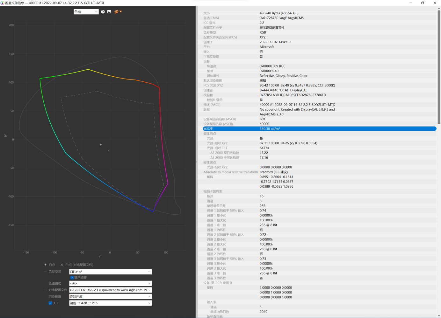Click the vertical scrollbar in info panel

click(x=439, y=67)
